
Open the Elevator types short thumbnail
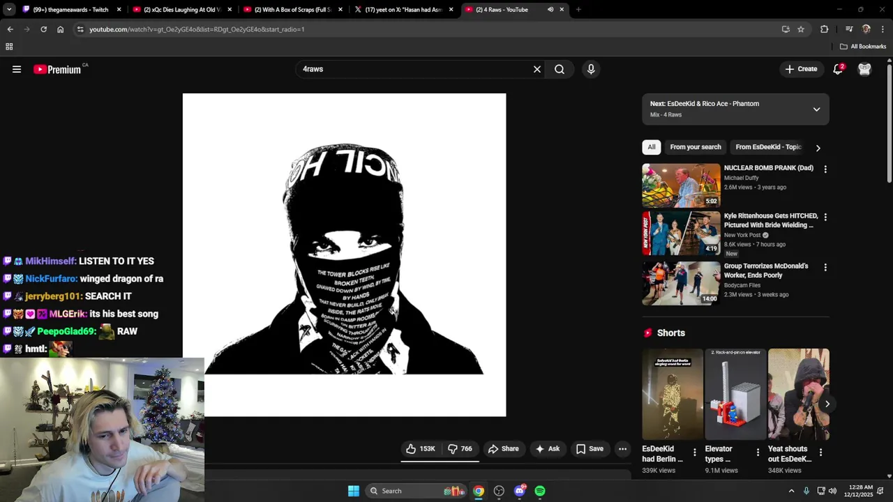pyautogui.click(x=735, y=394)
